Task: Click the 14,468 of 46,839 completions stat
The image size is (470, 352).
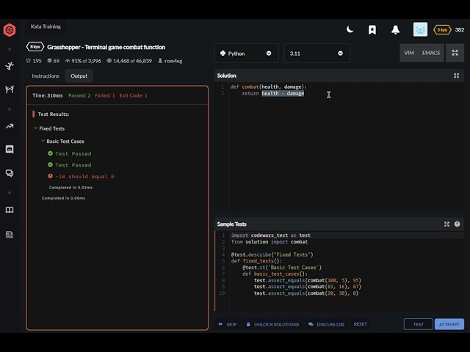Action: (129, 61)
